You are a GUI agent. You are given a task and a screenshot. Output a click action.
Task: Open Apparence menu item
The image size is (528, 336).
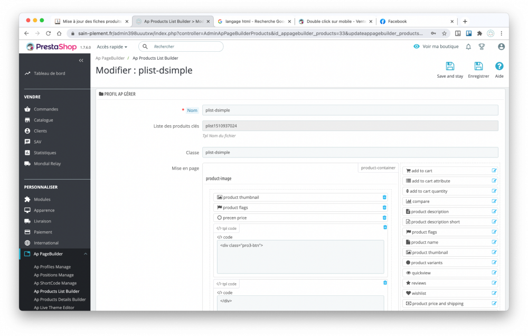[x=44, y=210]
